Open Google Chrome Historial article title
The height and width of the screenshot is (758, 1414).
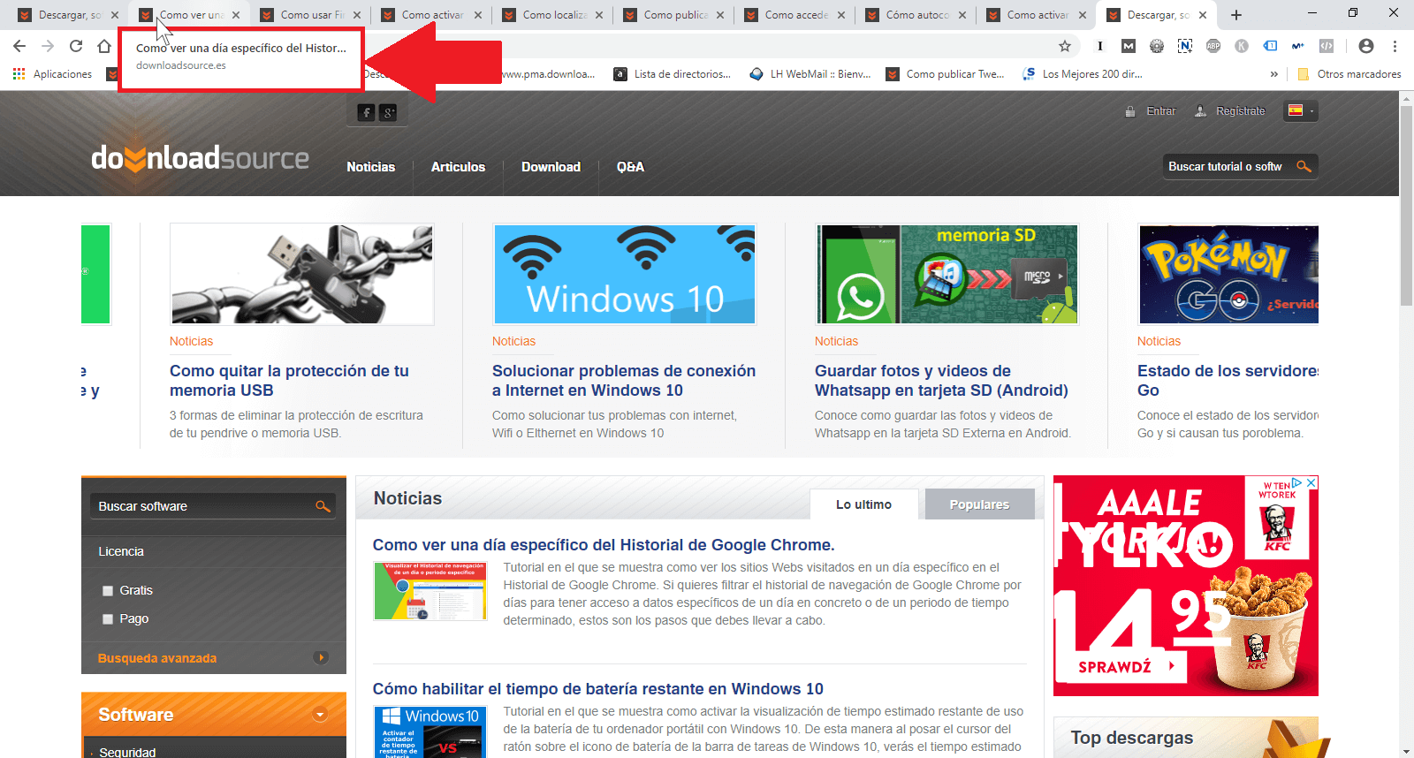(604, 545)
